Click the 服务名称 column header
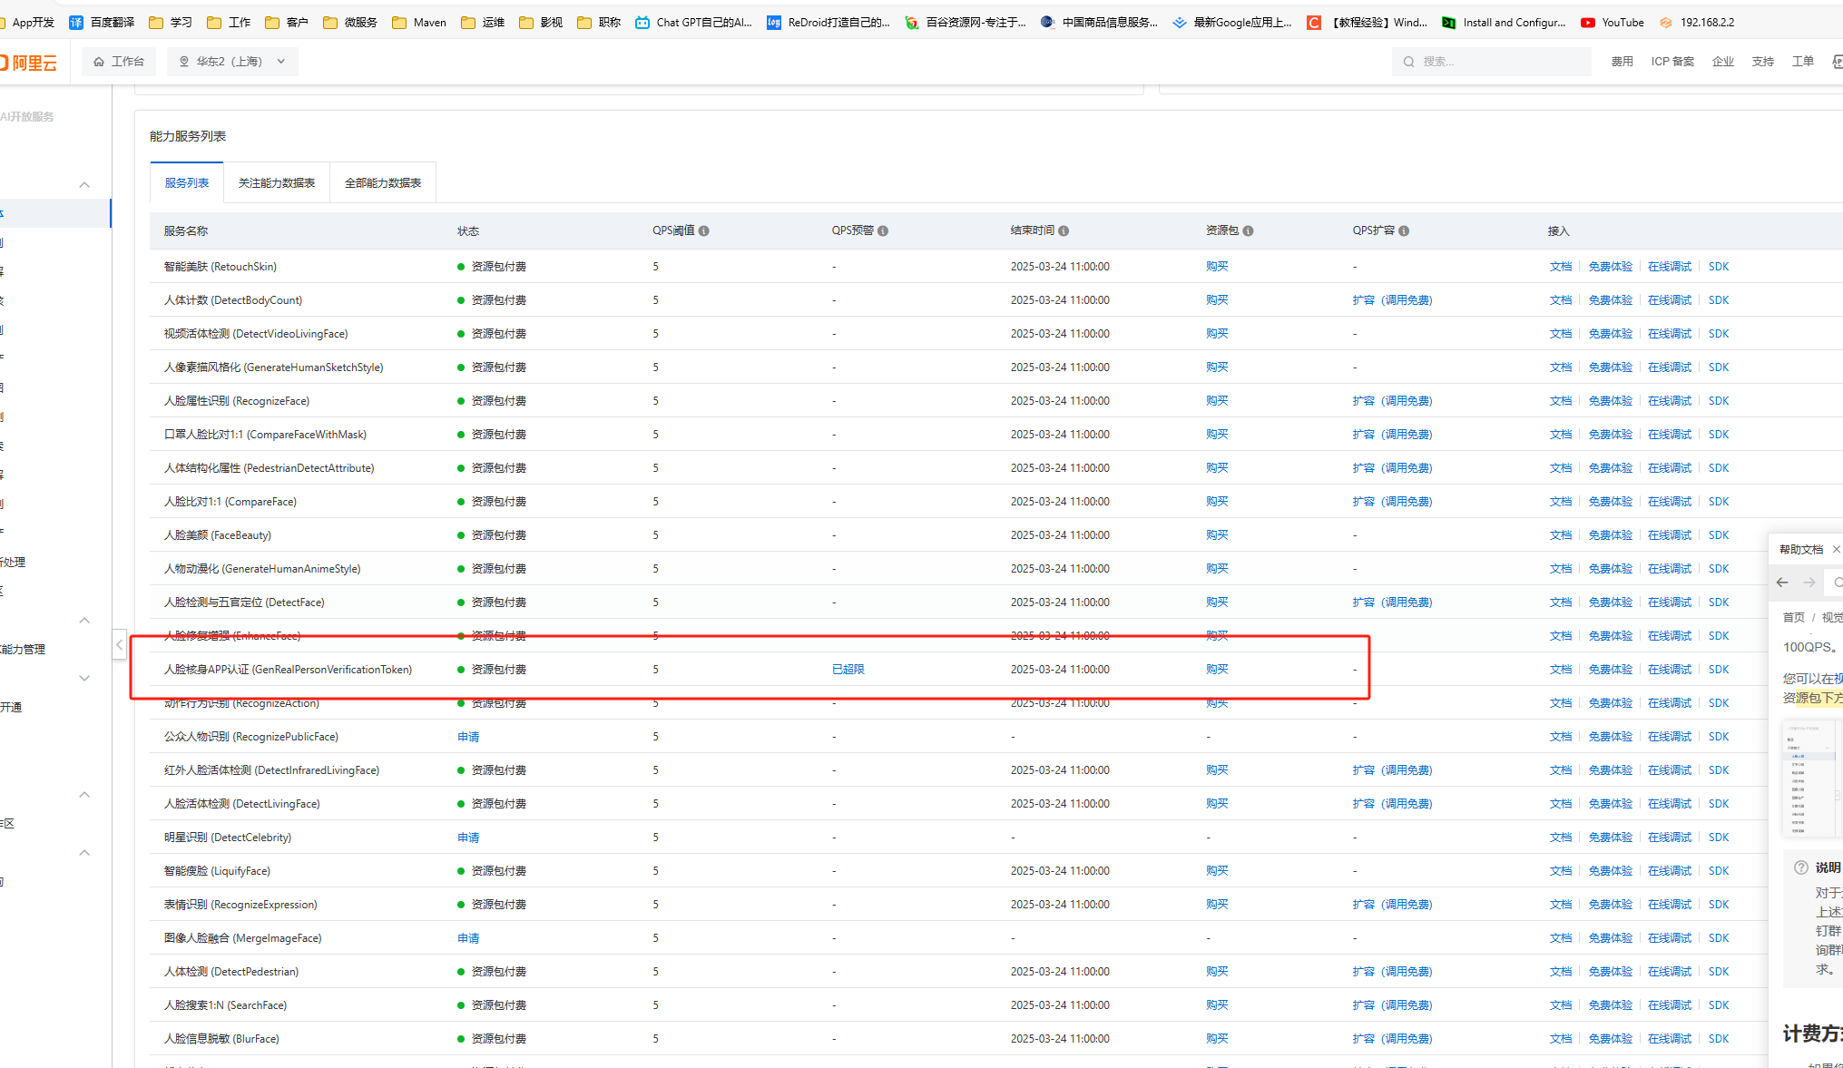1843x1068 pixels. pyautogui.click(x=186, y=231)
